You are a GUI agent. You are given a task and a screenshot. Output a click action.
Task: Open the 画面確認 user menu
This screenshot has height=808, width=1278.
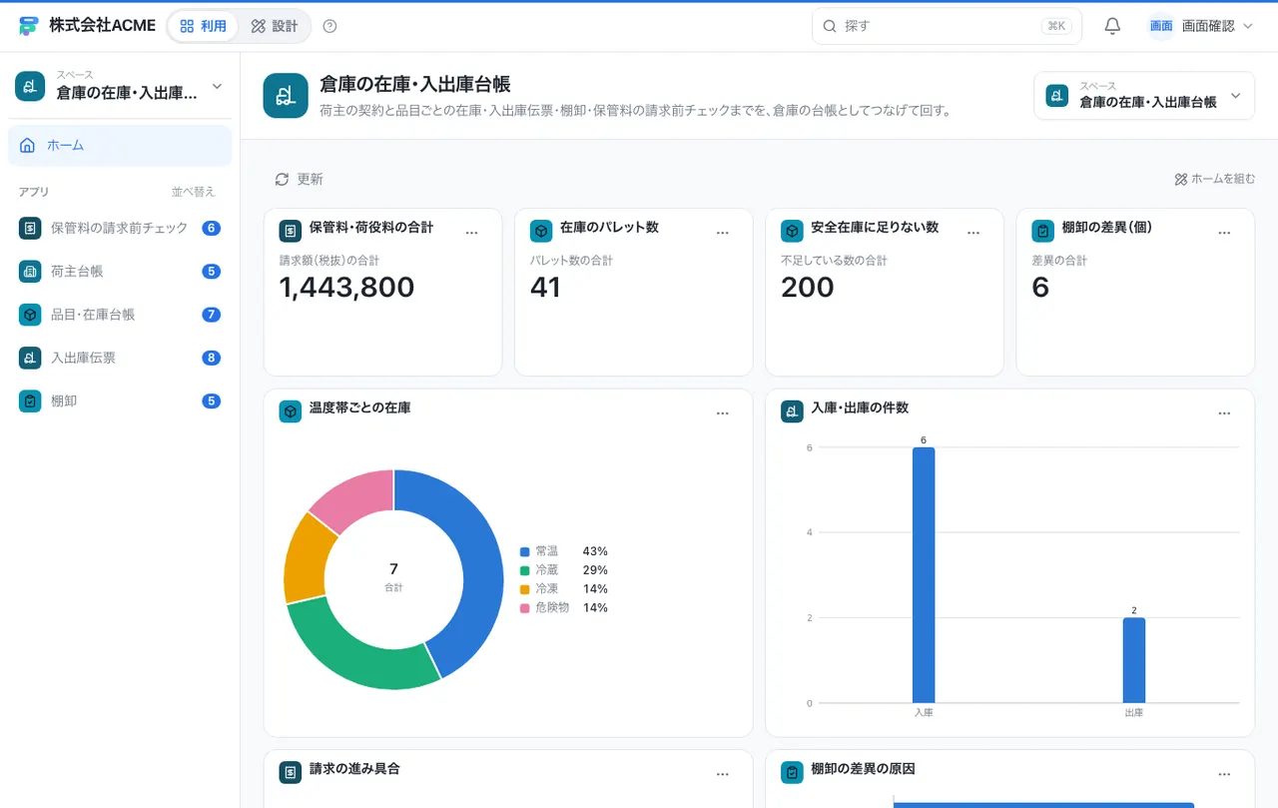[1200, 26]
